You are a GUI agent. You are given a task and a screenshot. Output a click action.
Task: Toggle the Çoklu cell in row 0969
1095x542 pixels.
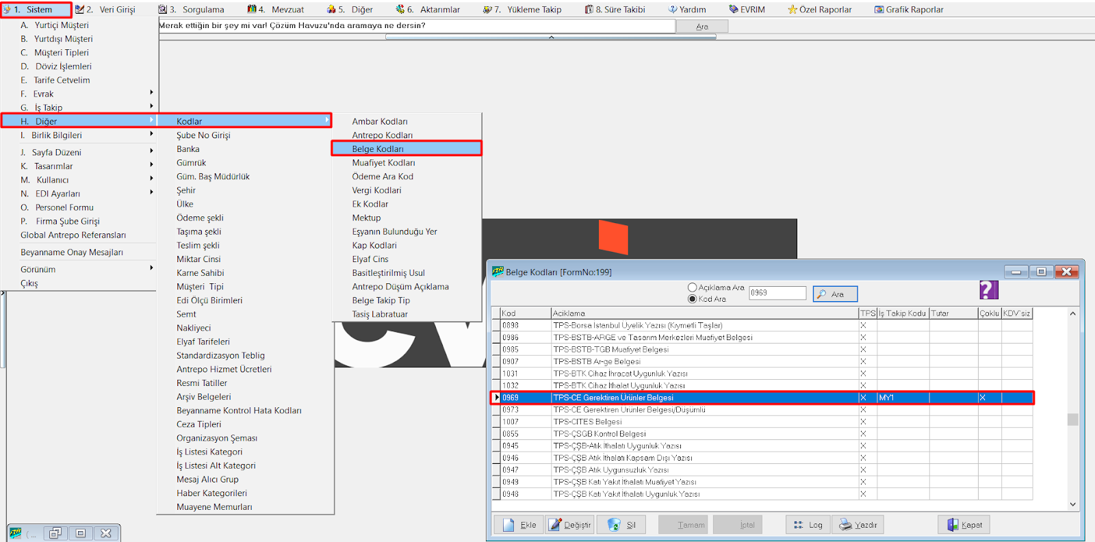point(989,398)
